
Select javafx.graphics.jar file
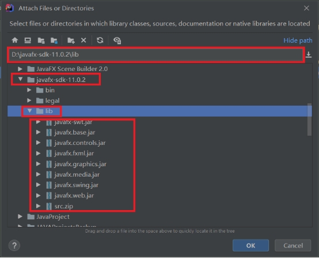click(81, 164)
